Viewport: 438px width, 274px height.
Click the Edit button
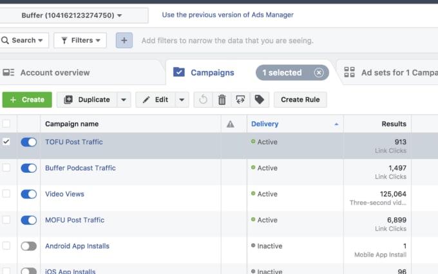[155, 99]
